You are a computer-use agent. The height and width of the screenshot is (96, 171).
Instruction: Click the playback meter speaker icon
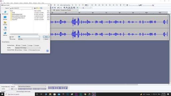pyautogui.click(x=86, y=5)
